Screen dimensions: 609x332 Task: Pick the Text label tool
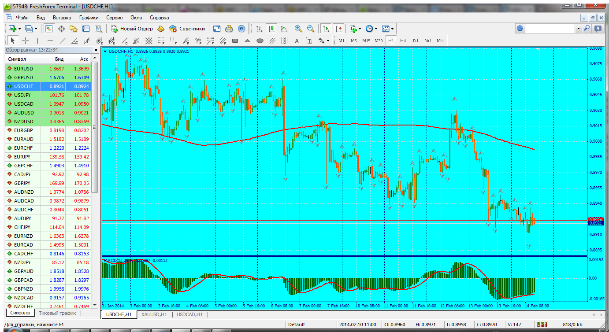[297, 41]
